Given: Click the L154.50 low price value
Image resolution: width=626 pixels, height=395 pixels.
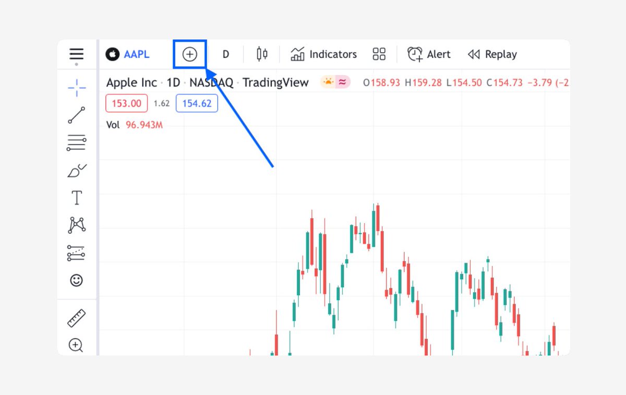Looking at the screenshot, I should (x=464, y=82).
